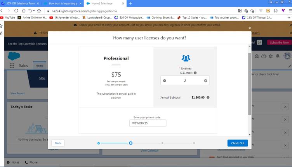Open the undo history dropdown arrow
The height and width of the screenshot is (167, 292).
point(34,11)
